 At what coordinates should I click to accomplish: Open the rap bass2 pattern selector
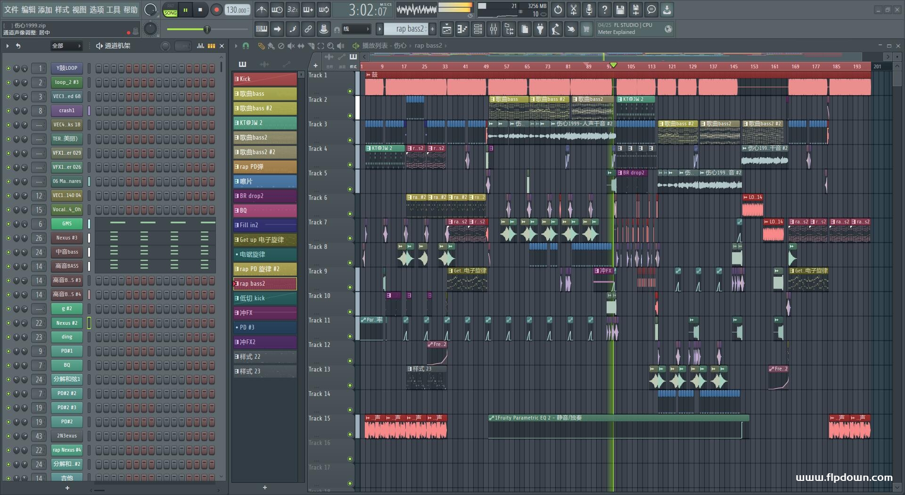tap(409, 29)
